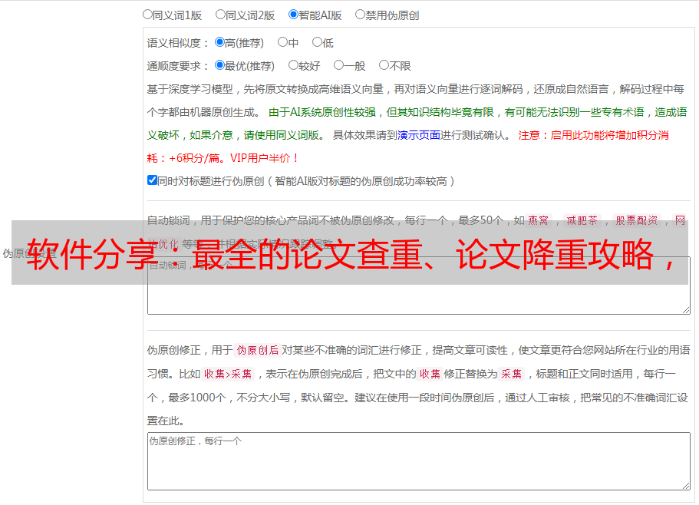Choose the 智能AI版 radio option
The height and width of the screenshot is (505, 699).
click(x=293, y=15)
